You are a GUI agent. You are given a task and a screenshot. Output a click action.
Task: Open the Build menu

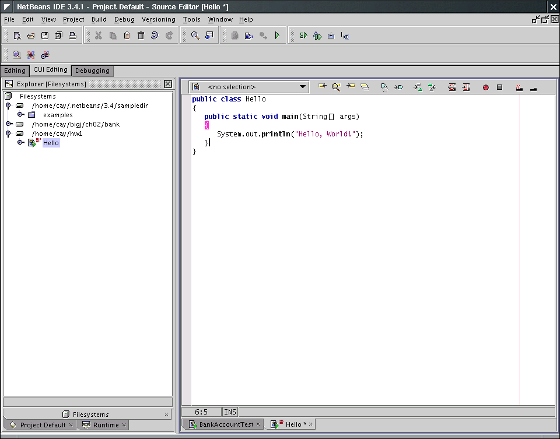[99, 19]
